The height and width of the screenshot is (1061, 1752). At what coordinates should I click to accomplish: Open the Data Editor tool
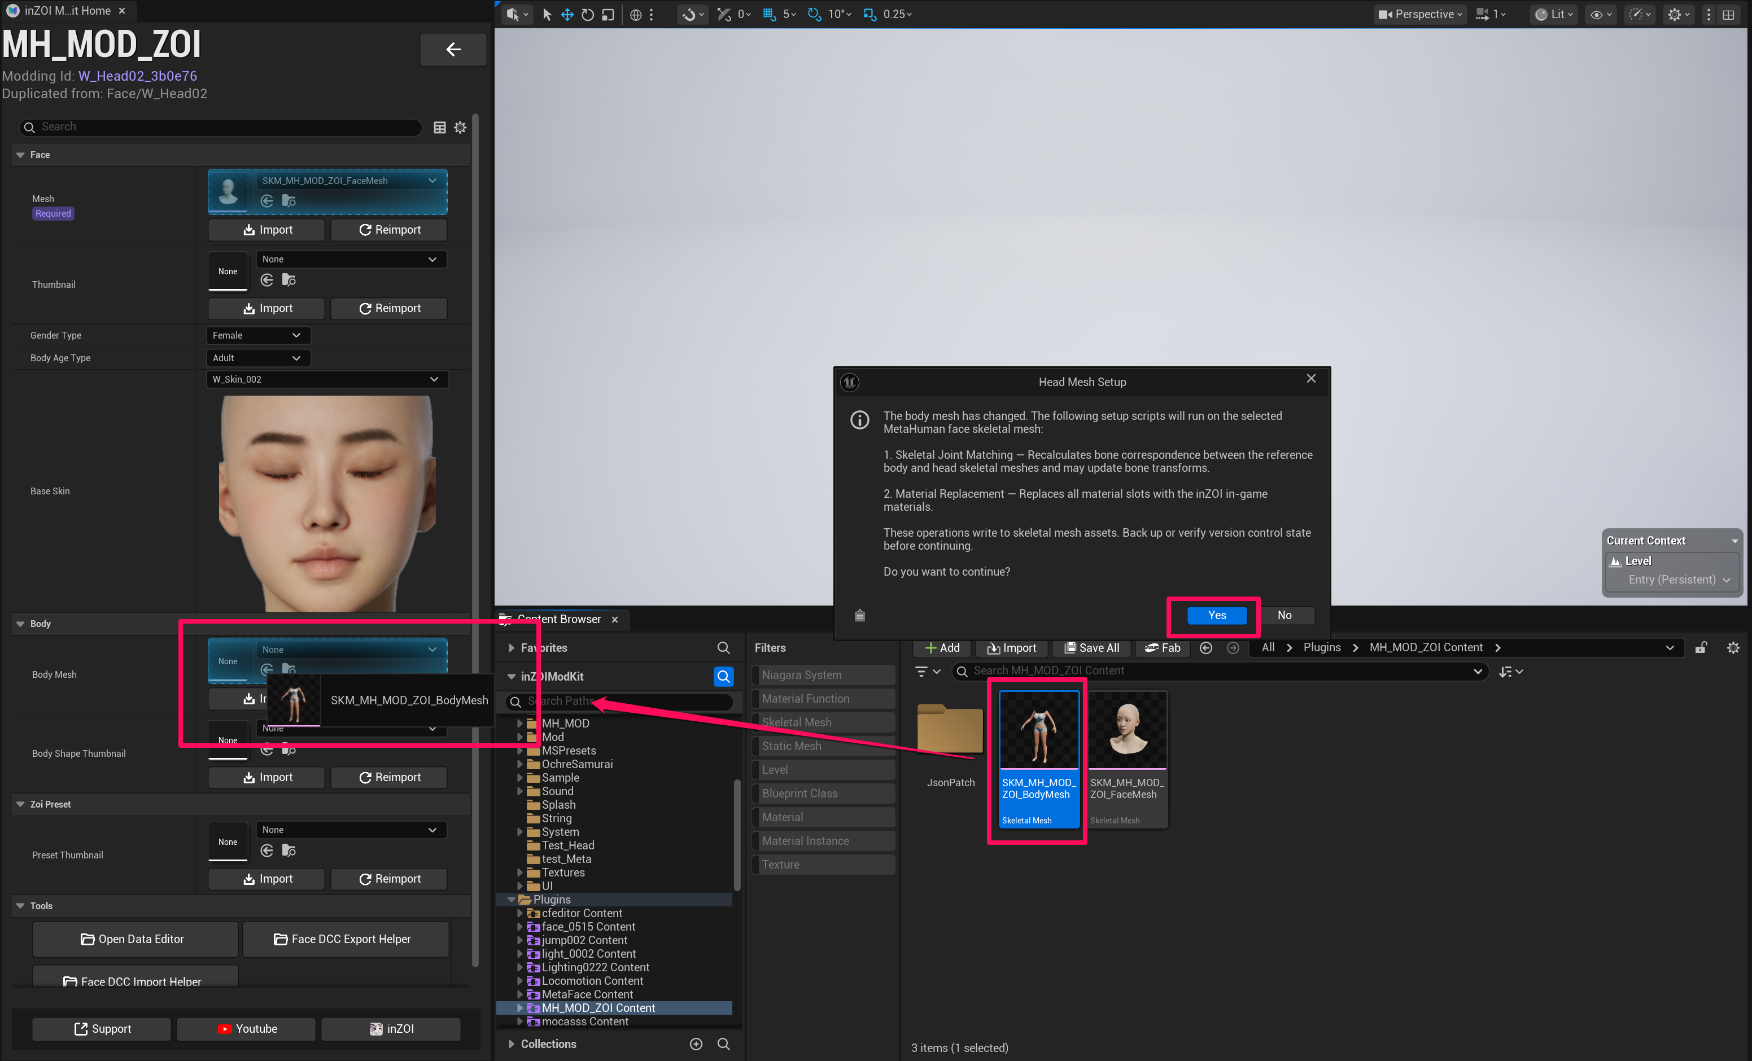(134, 939)
